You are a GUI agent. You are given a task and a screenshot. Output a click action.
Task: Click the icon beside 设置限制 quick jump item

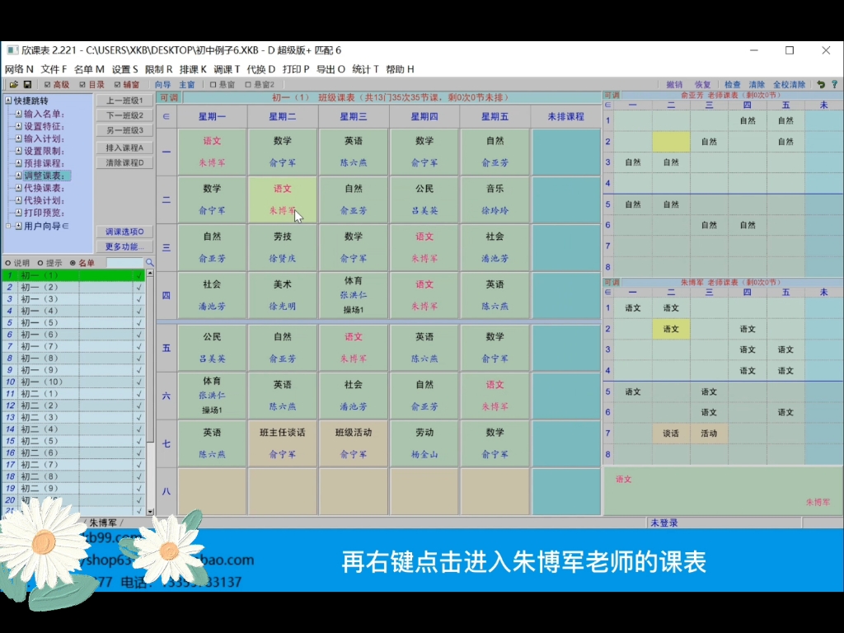coord(16,151)
